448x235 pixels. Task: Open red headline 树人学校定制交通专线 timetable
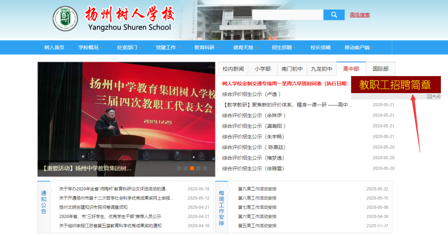tap(285, 84)
